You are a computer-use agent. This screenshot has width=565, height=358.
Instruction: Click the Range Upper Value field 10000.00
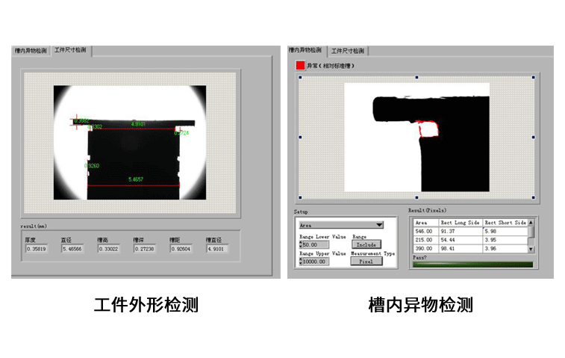pyautogui.click(x=316, y=262)
